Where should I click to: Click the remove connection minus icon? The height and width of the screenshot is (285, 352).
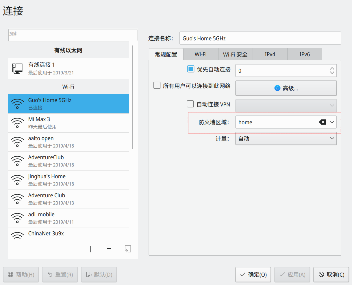pos(109,249)
